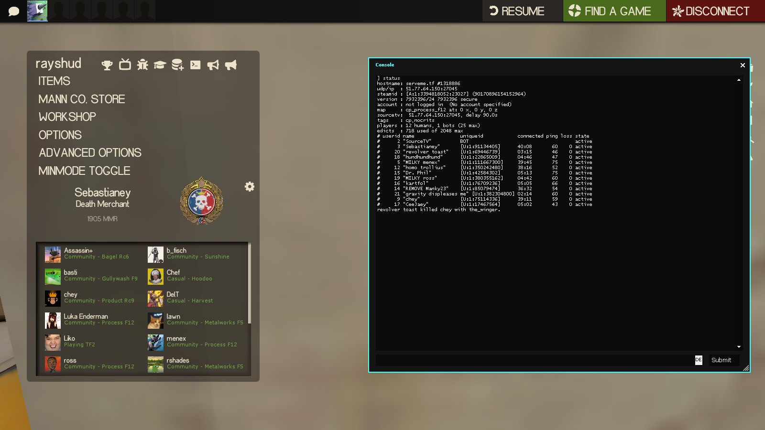The height and width of the screenshot is (430, 765).
Task: Click the gear icon beside rank badge
Action: pyautogui.click(x=250, y=186)
